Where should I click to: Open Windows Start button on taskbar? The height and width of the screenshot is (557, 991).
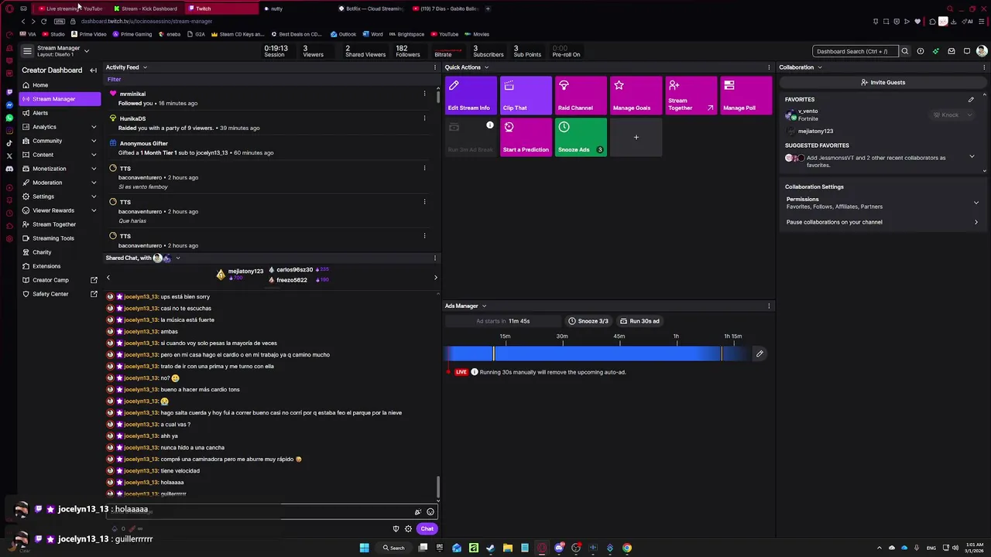(364, 548)
